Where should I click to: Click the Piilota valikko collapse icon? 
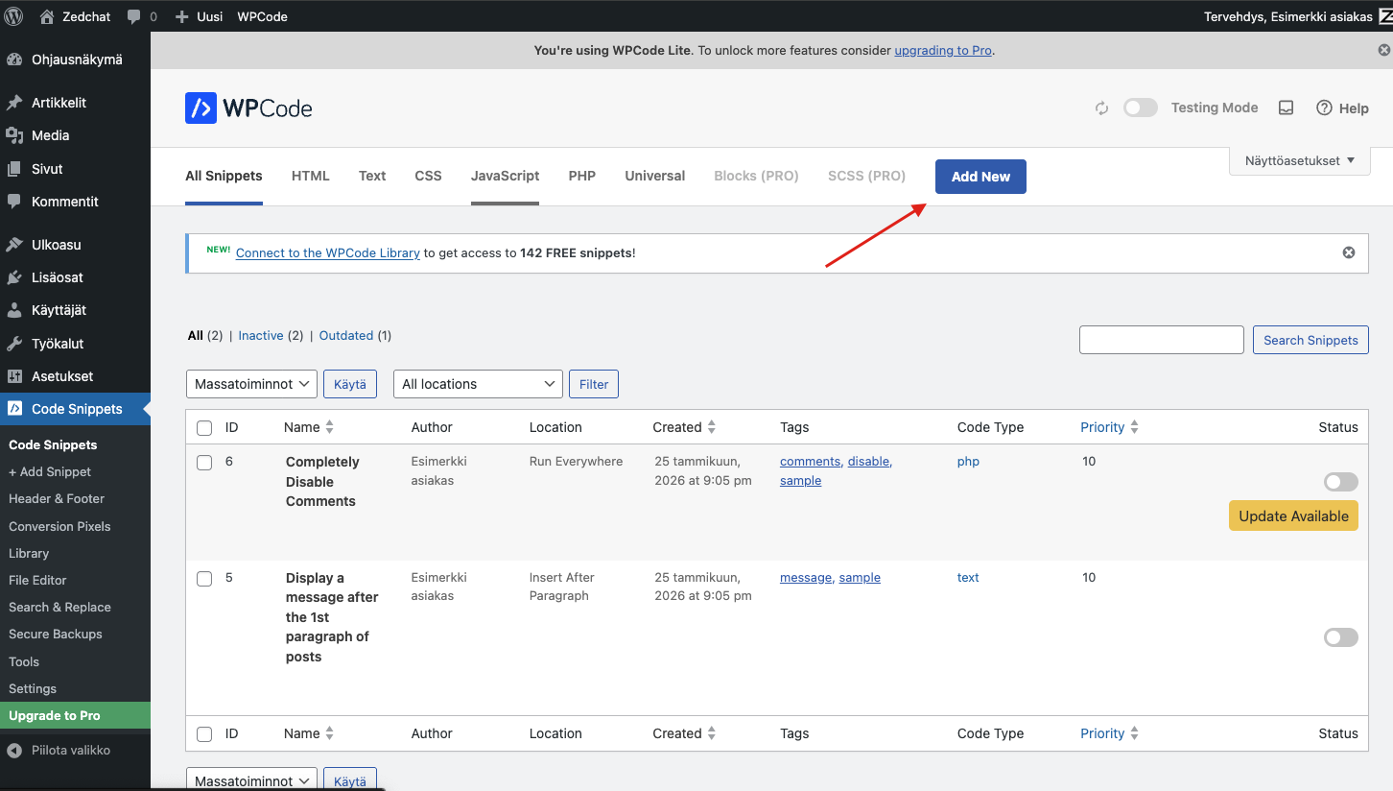pos(14,750)
